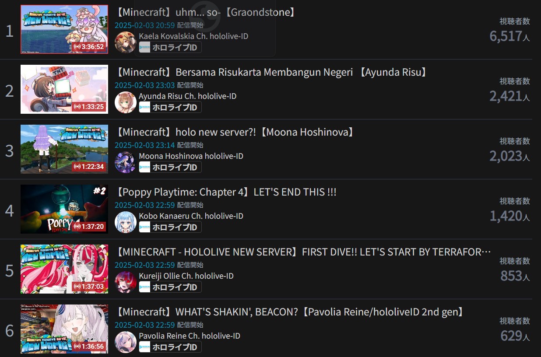This screenshot has width=541, height=357.
Task: Click Kobo Kanaeru's channel avatar icon
Action: pyautogui.click(x=125, y=222)
